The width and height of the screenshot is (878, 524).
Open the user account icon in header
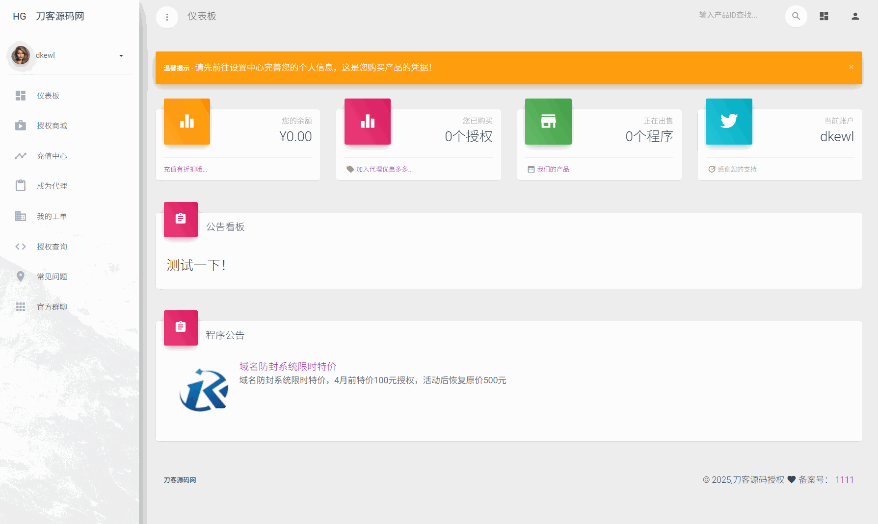pyautogui.click(x=855, y=16)
